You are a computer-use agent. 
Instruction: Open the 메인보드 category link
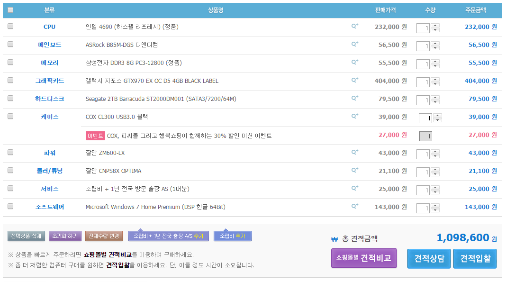click(49, 45)
